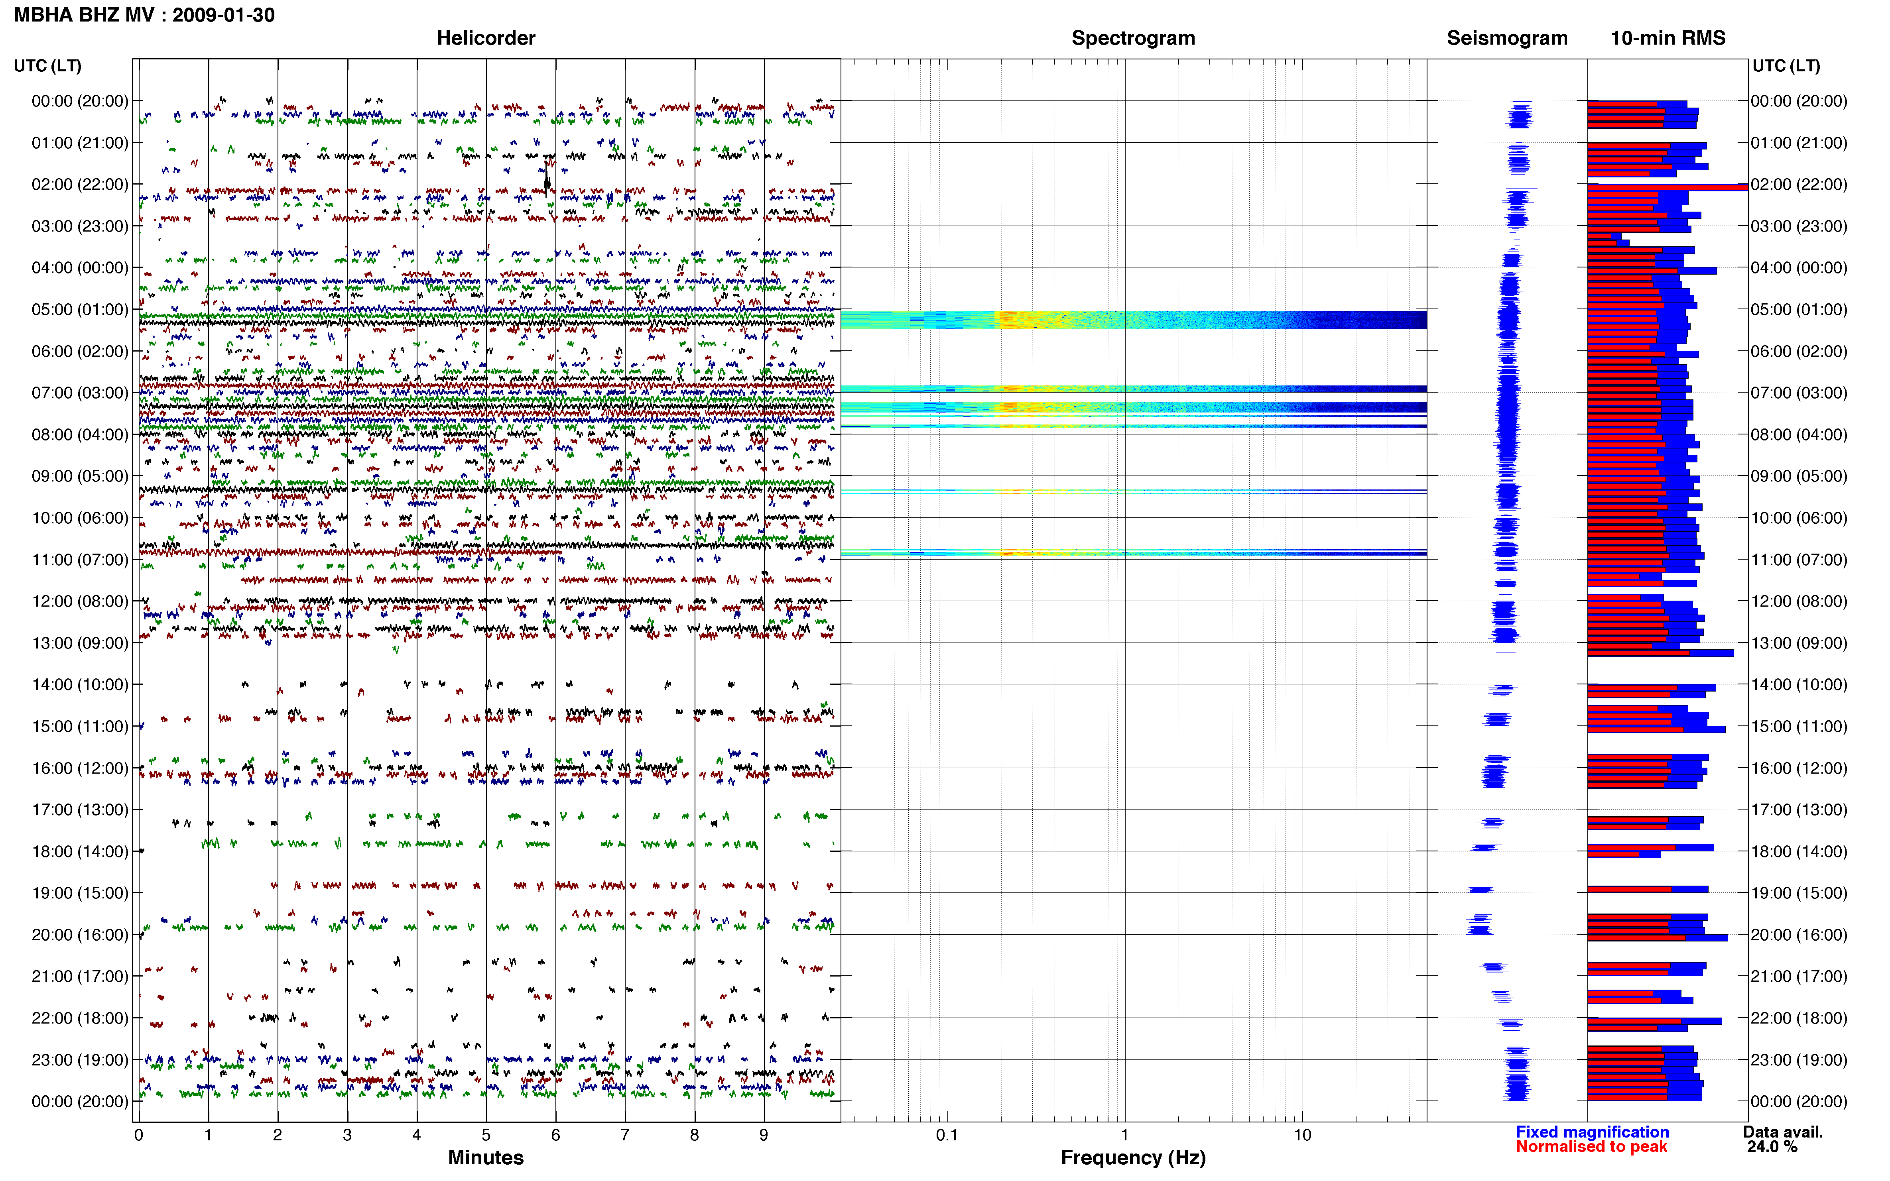
Task: Click the RMS peak bar at 02:00
Action: 1668,187
